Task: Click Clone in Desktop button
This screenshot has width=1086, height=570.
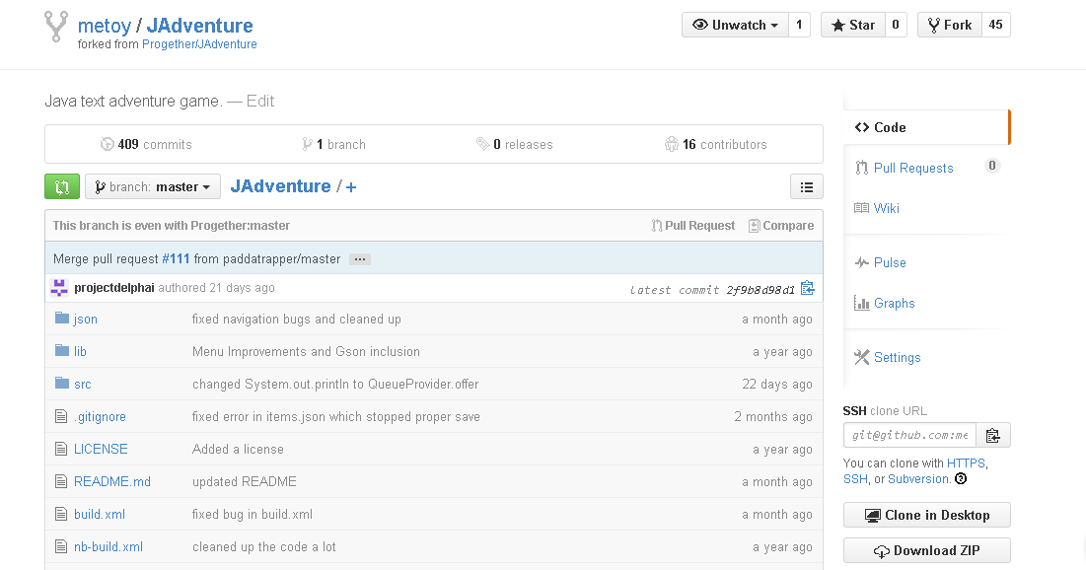Action: click(927, 515)
